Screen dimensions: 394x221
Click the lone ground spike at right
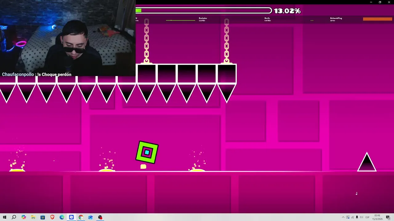(x=367, y=162)
